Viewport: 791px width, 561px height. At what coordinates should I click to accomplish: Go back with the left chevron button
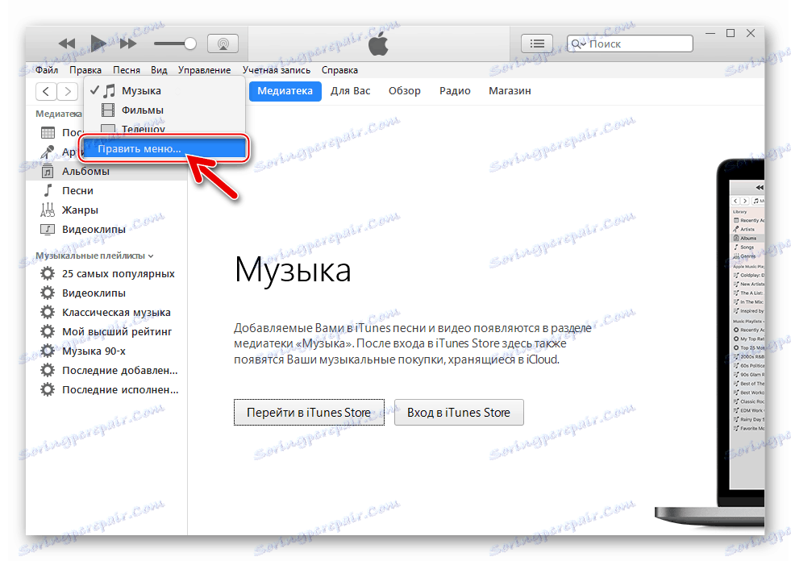46,91
